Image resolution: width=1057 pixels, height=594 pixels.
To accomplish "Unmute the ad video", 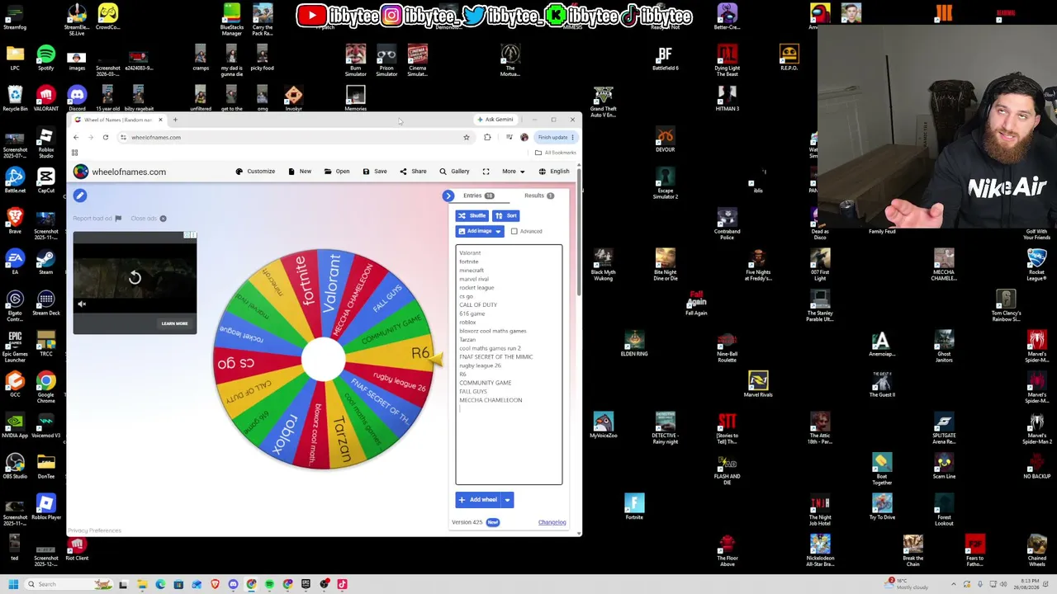I will [x=82, y=304].
